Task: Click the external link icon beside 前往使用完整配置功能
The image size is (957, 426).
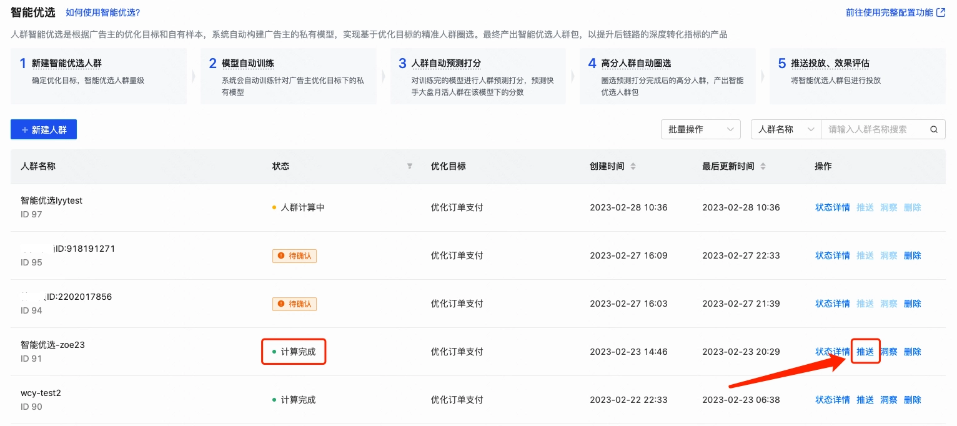Action: (x=941, y=11)
